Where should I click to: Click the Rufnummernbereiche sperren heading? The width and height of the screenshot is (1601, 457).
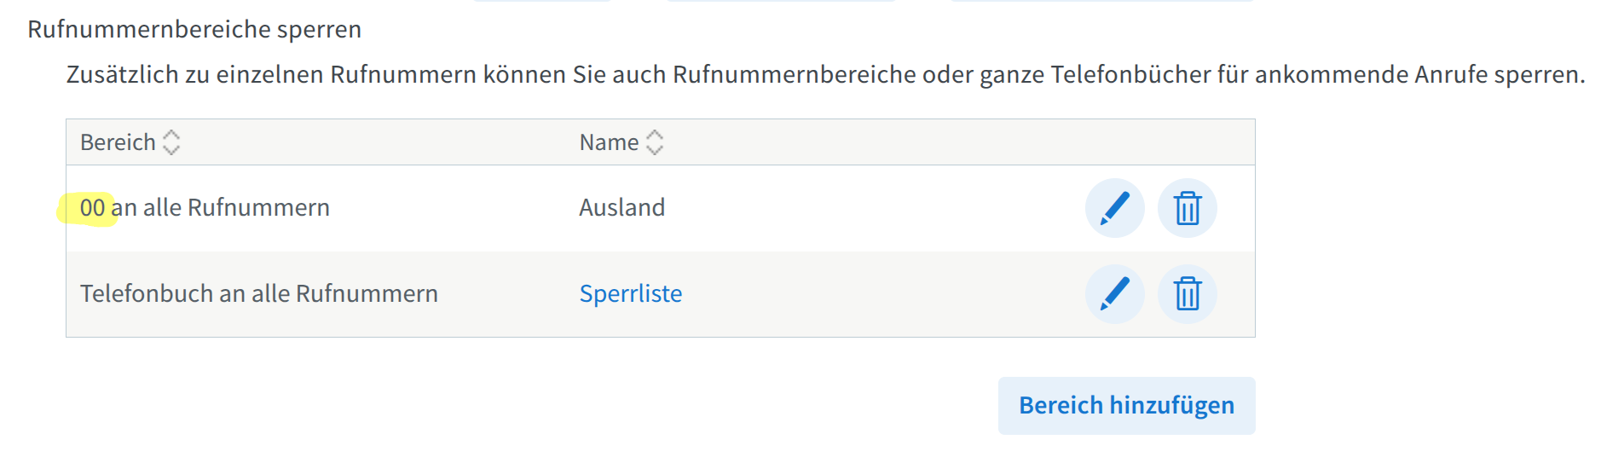click(x=194, y=29)
